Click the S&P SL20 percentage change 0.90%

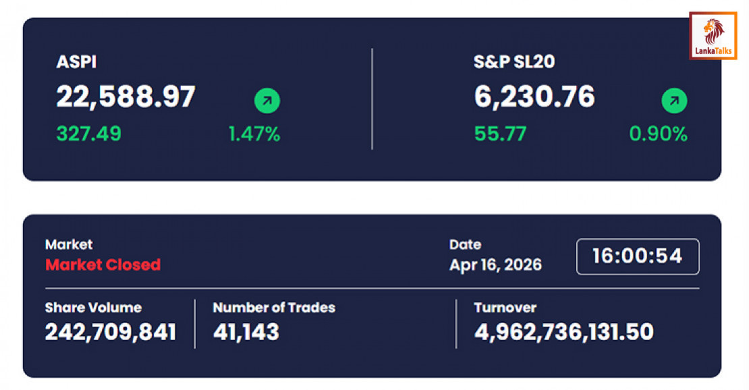click(x=658, y=134)
